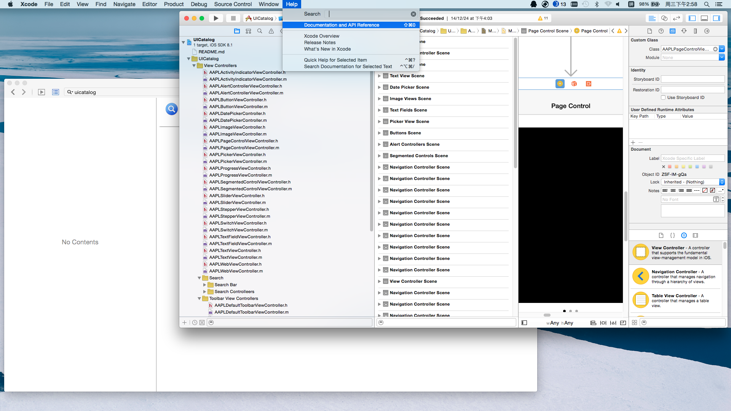Toggle the document outline button

(524, 323)
